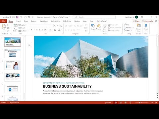Toggle text Shadow formatting
Image resolution: width=159 pixels, height=119 pixels.
39,30
